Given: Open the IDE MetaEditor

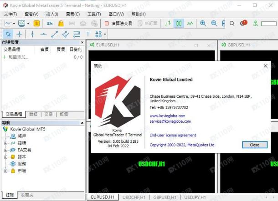Looking at the screenshot, I should coord(50,23).
